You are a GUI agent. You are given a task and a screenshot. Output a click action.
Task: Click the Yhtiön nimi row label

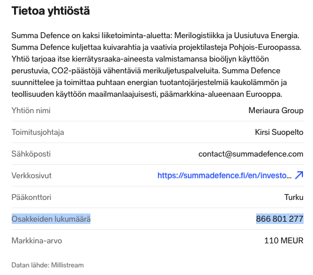click(31, 110)
